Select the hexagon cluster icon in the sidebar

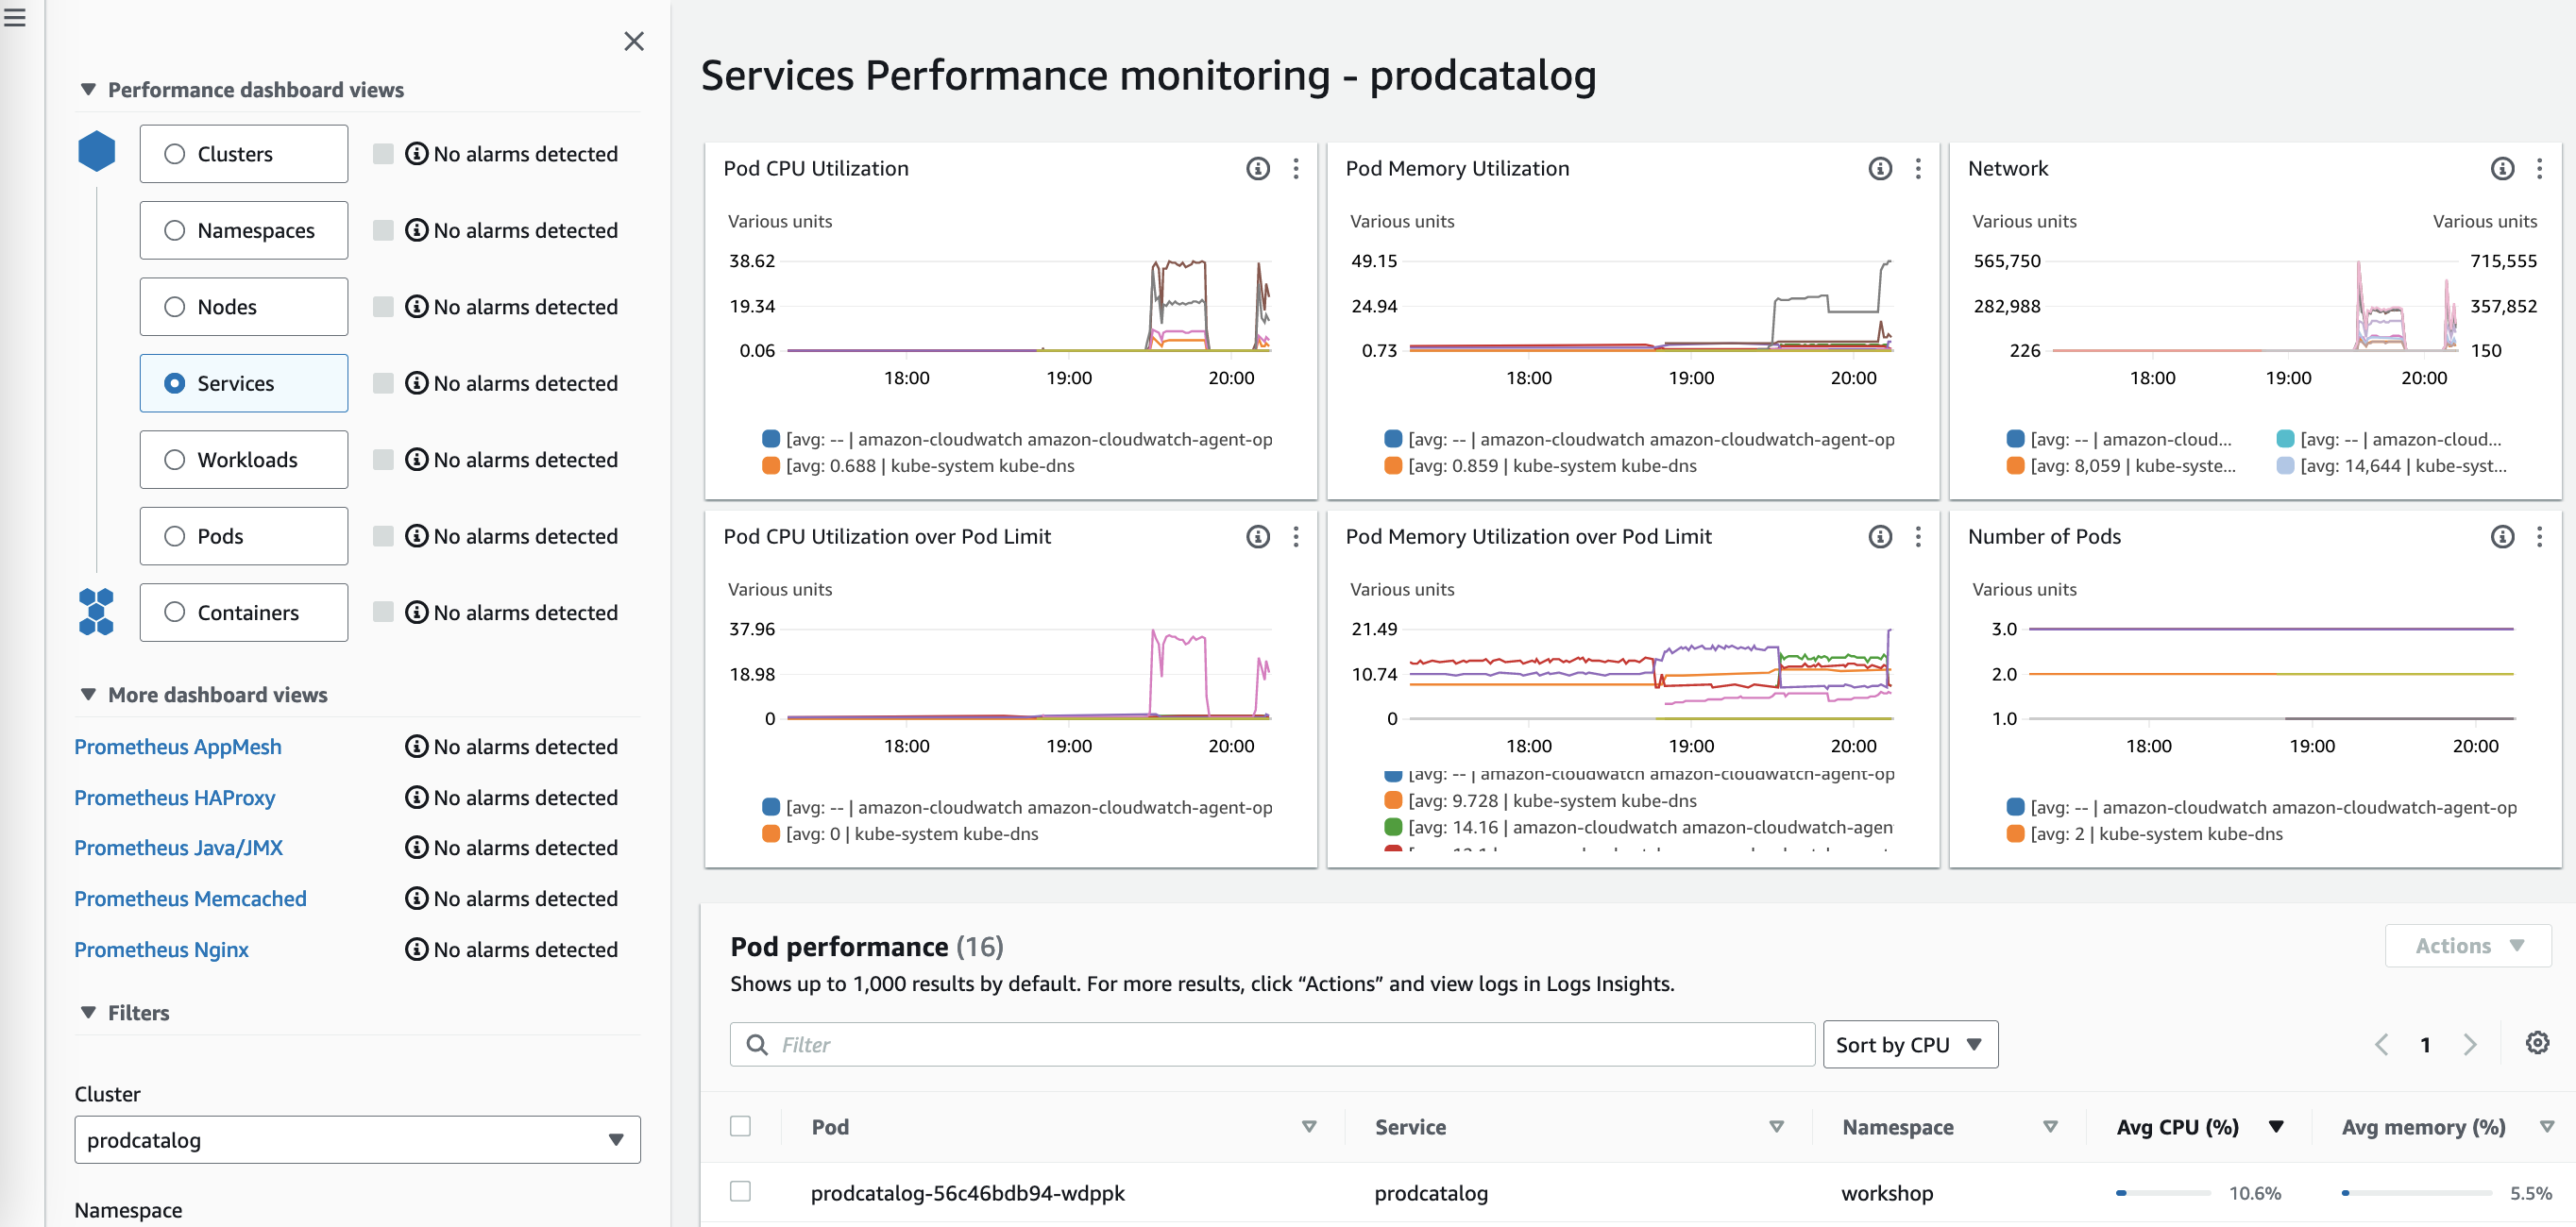coord(97,152)
